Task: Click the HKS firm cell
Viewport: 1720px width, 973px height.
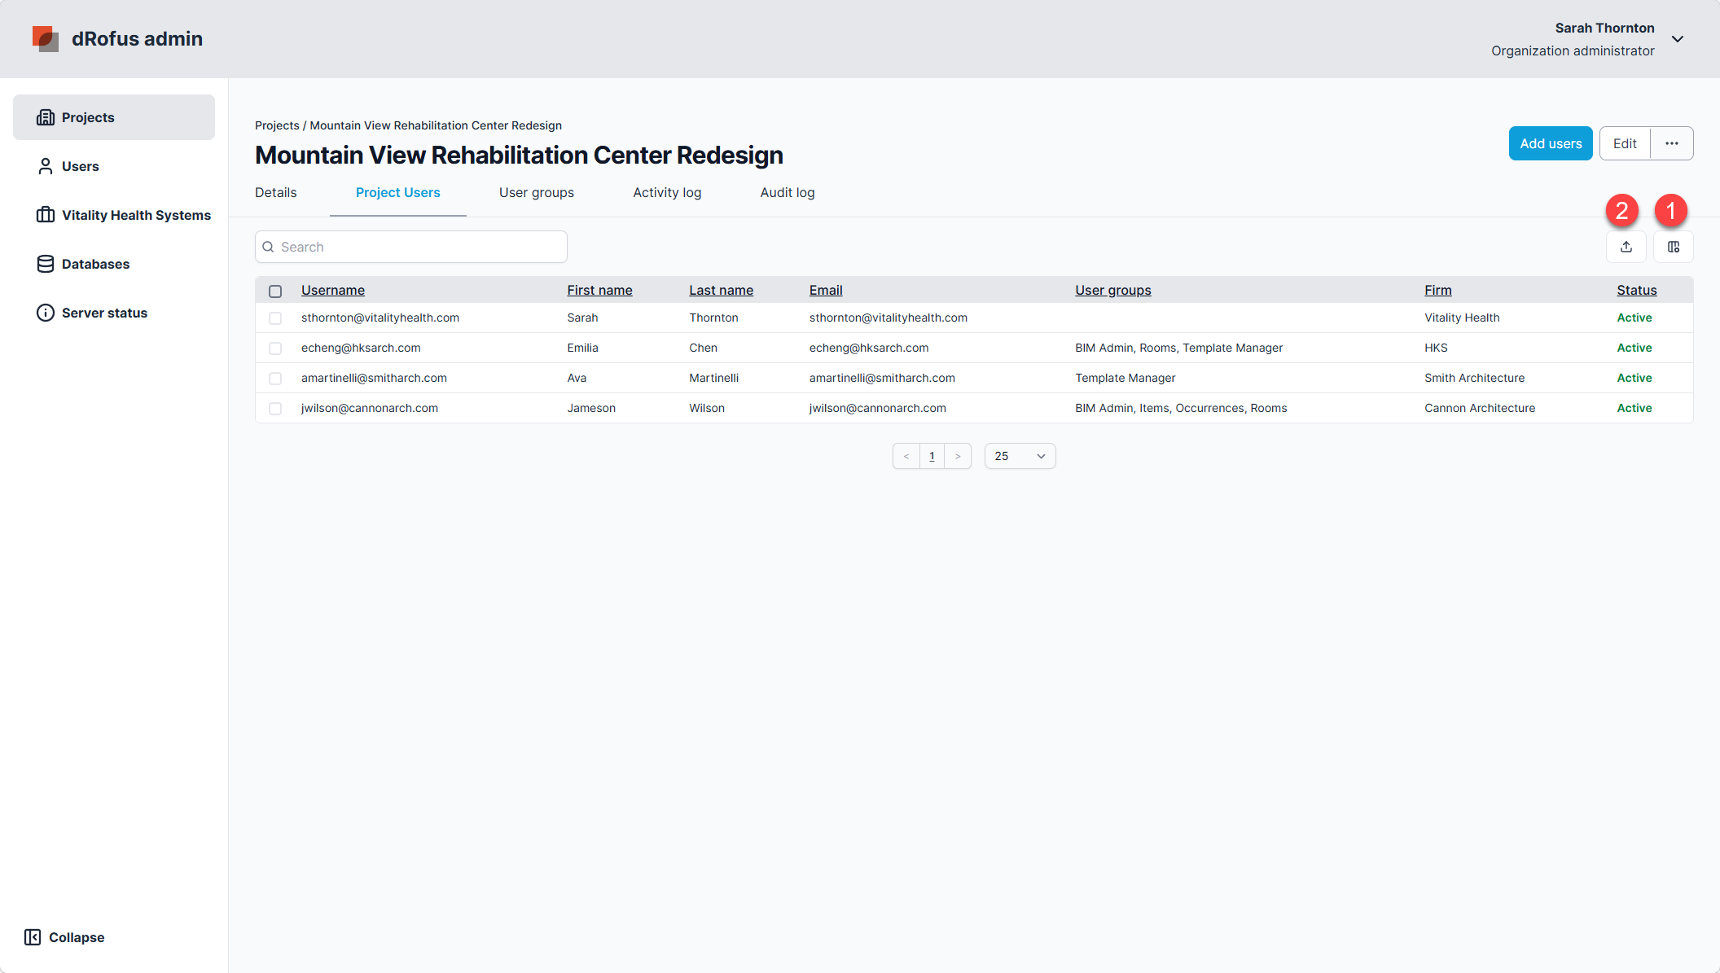Action: point(1436,348)
